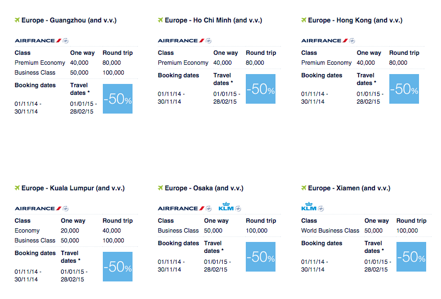This screenshot has width=441, height=299.
Task: Click the Economy 20,000 one-way fare for Kuala Lumpur
Action: pyautogui.click(x=70, y=230)
